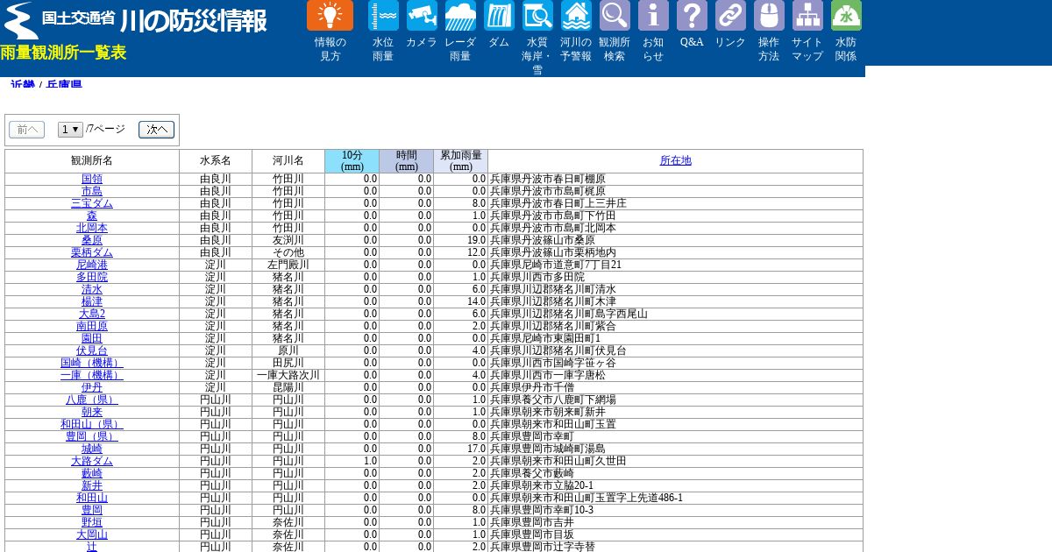
Task: Open the 国領 station link
Action: (92, 179)
